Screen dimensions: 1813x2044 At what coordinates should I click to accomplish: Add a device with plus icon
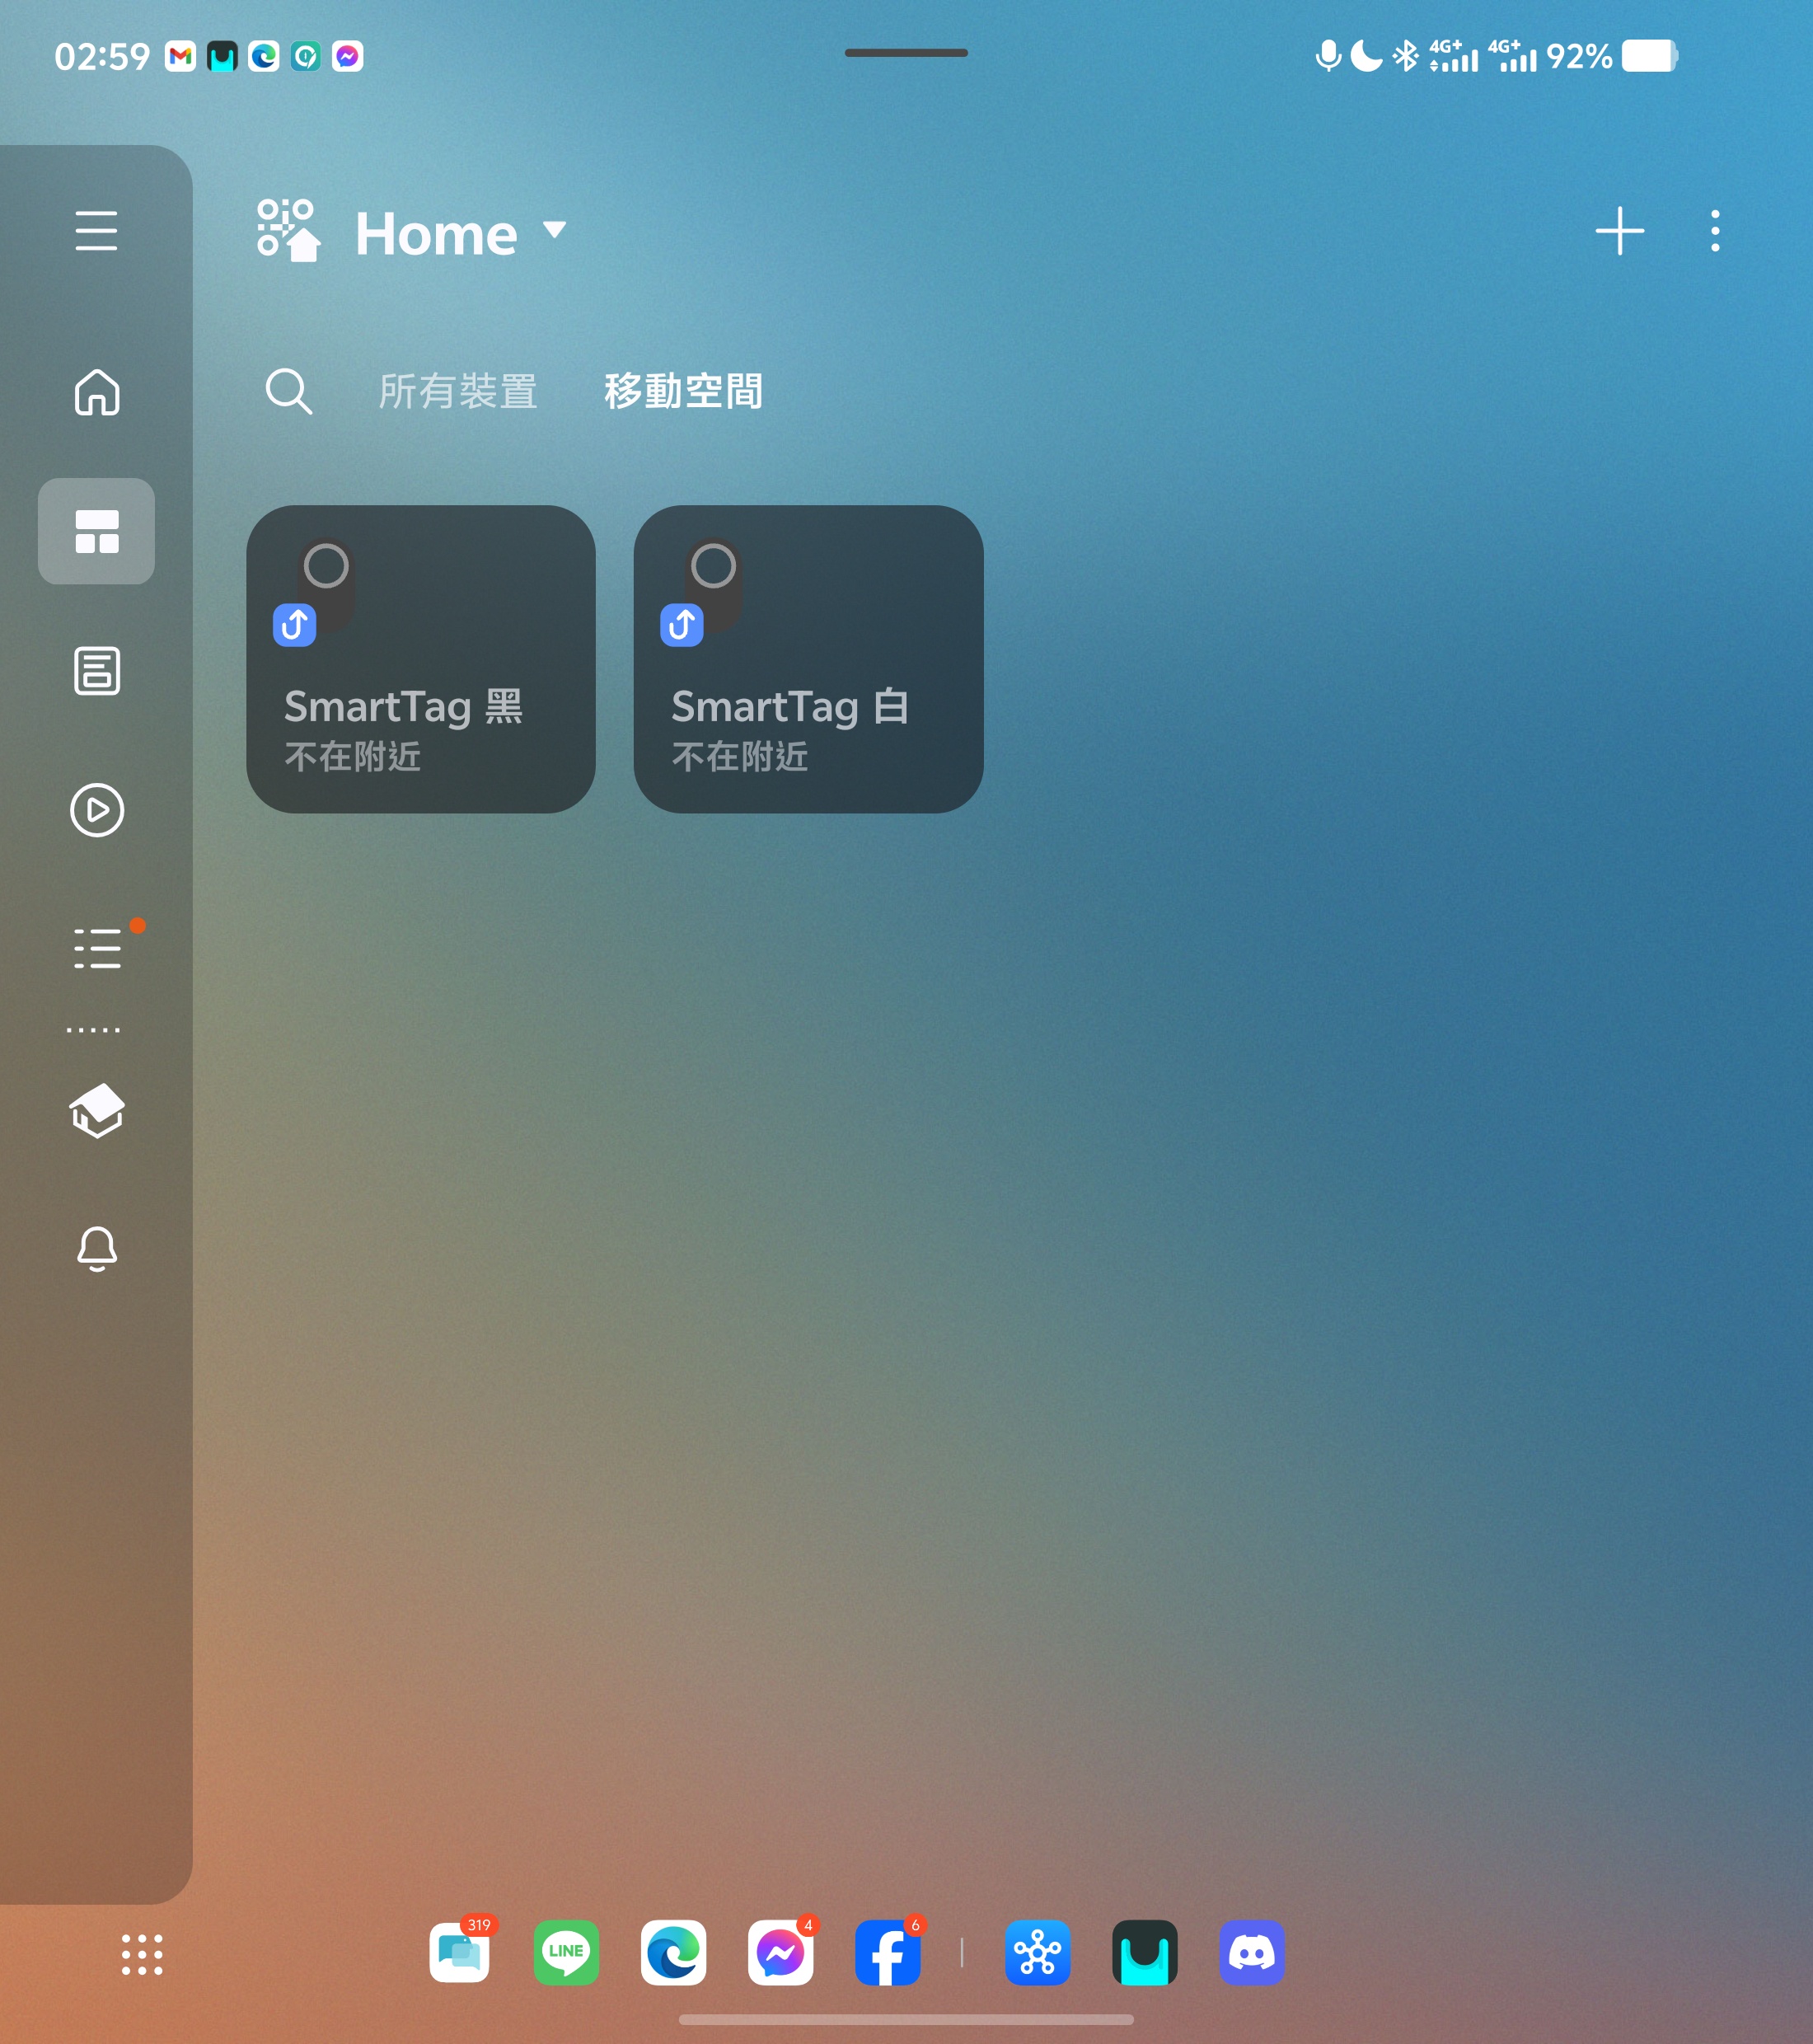coord(1619,231)
